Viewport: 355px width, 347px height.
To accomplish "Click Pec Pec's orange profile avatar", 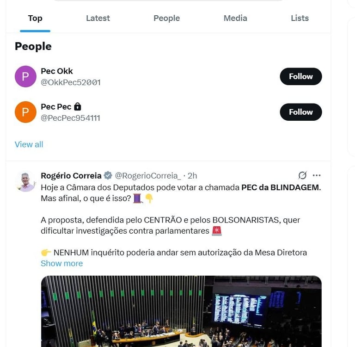I will (25, 112).
